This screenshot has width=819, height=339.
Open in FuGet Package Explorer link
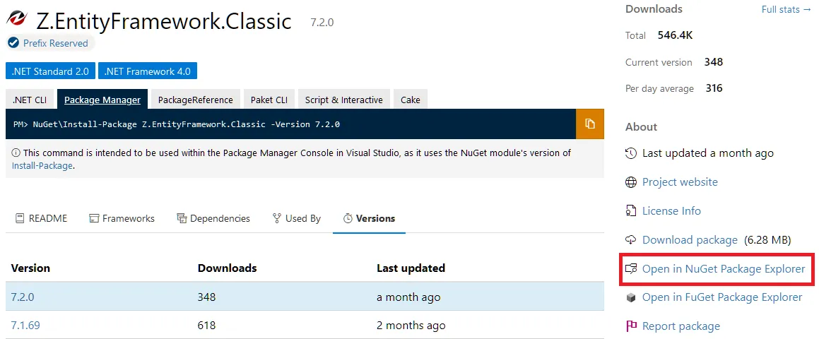[722, 297]
